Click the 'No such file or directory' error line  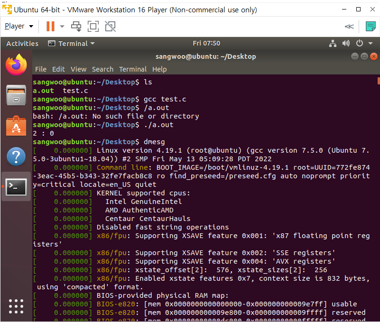click(116, 116)
